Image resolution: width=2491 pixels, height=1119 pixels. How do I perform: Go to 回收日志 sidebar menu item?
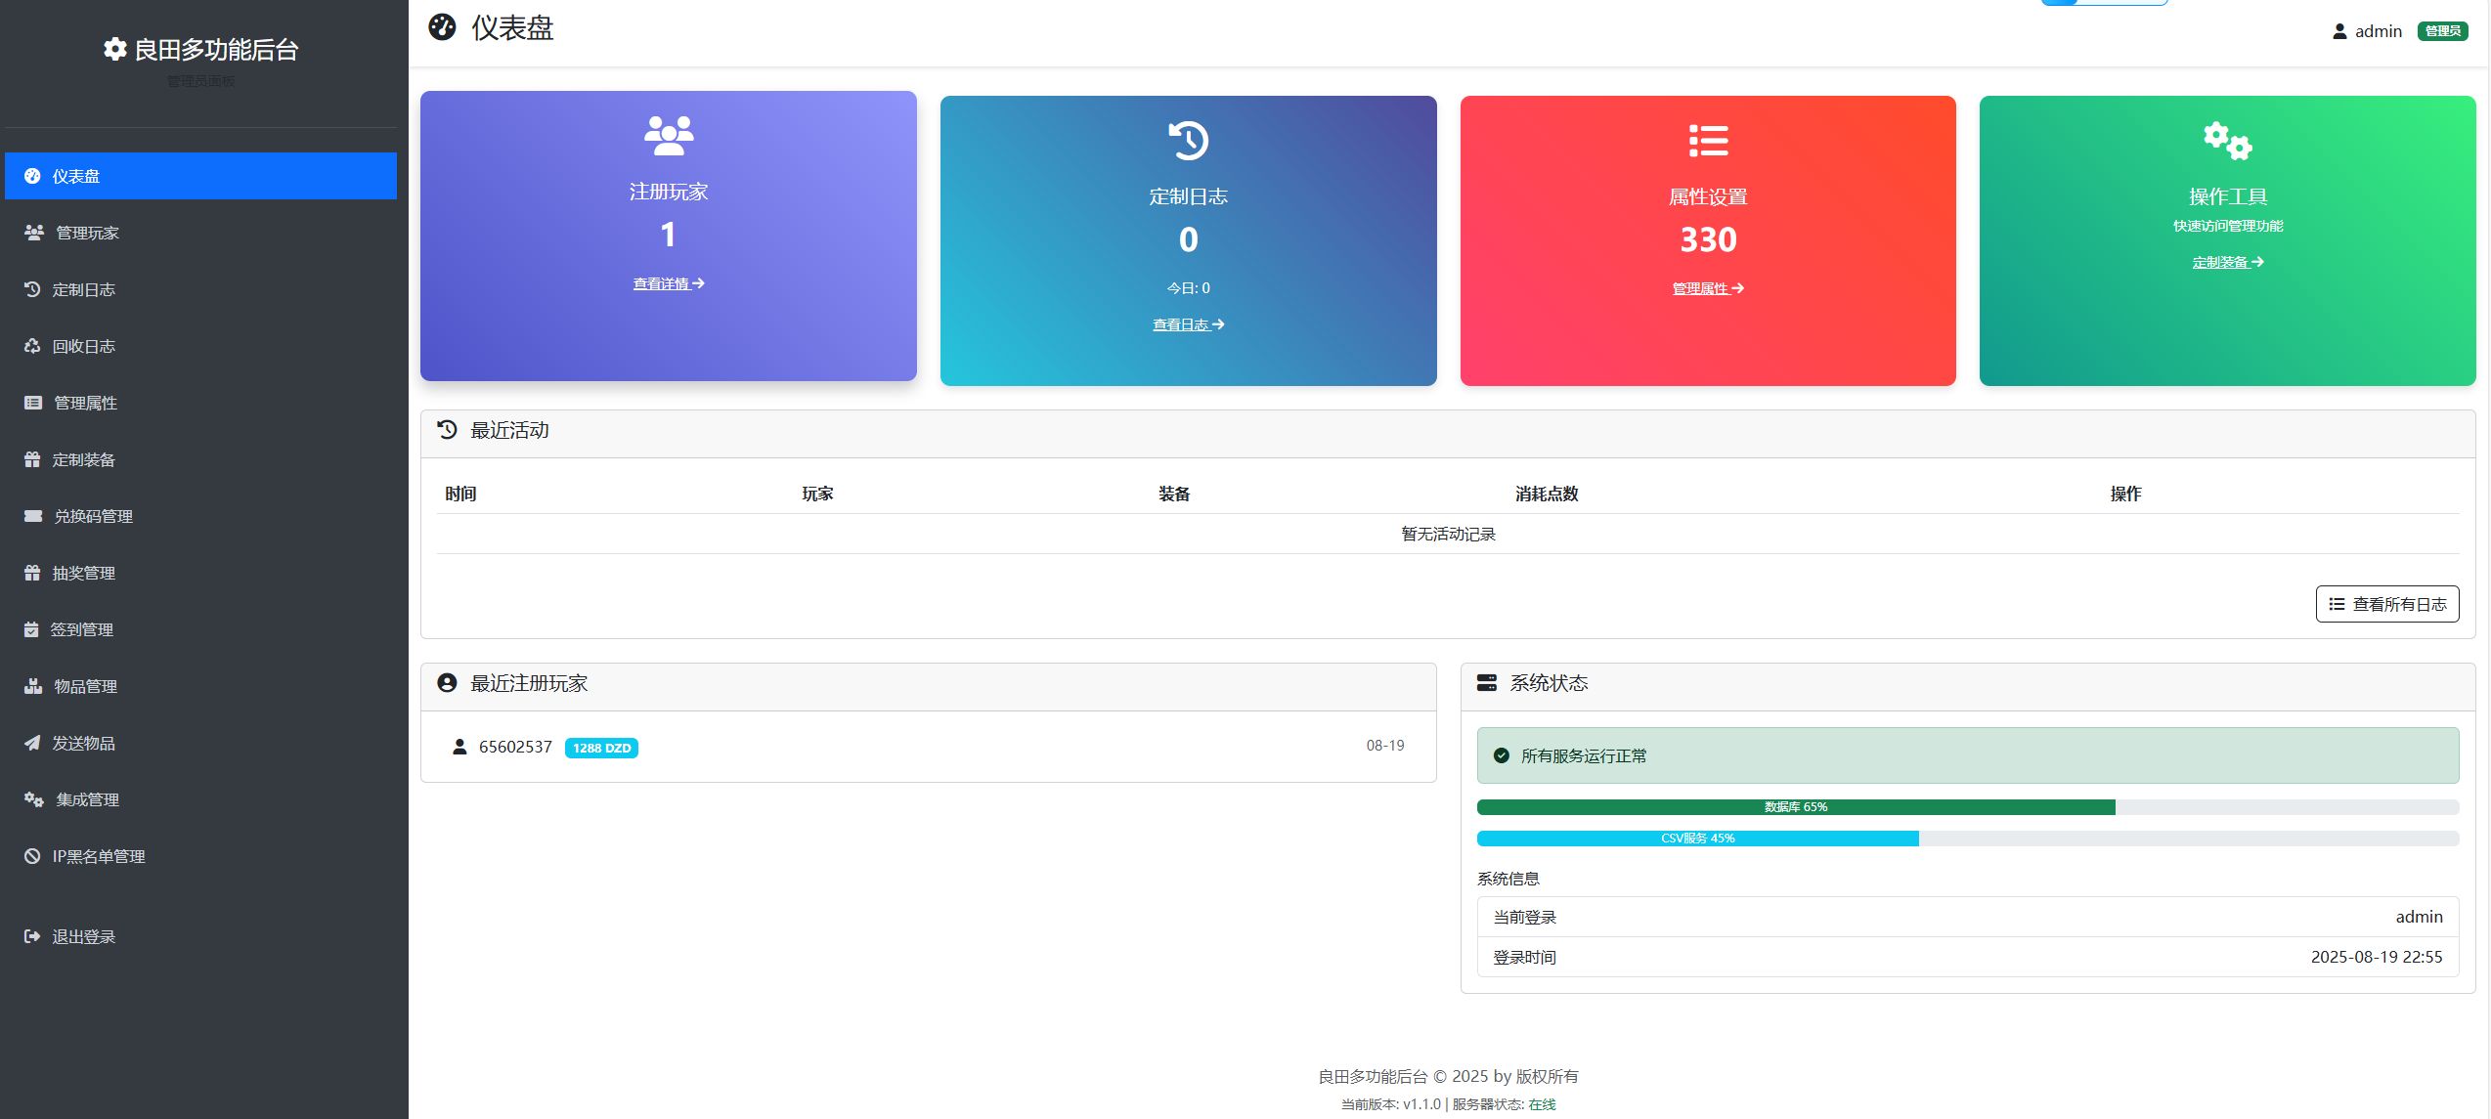pos(200,346)
